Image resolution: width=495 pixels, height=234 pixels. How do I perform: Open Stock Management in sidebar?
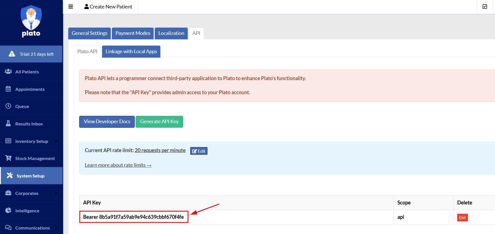(31, 158)
